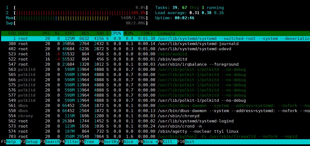Open the SortBy menu in footer
The width and height of the screenshot is (310, 146).
(x=109, y=142)
